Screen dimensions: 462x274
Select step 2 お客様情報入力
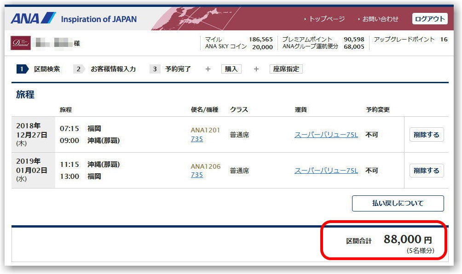click(104, 69)
